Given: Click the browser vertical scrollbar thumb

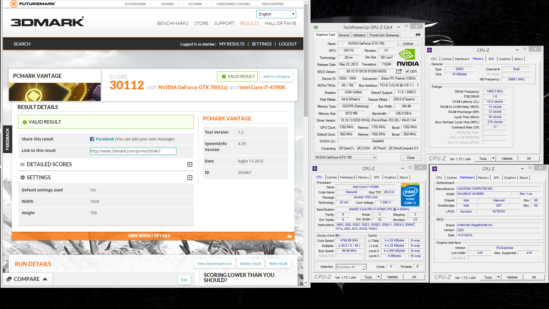Looking at the screenshot, I should 306,60.
